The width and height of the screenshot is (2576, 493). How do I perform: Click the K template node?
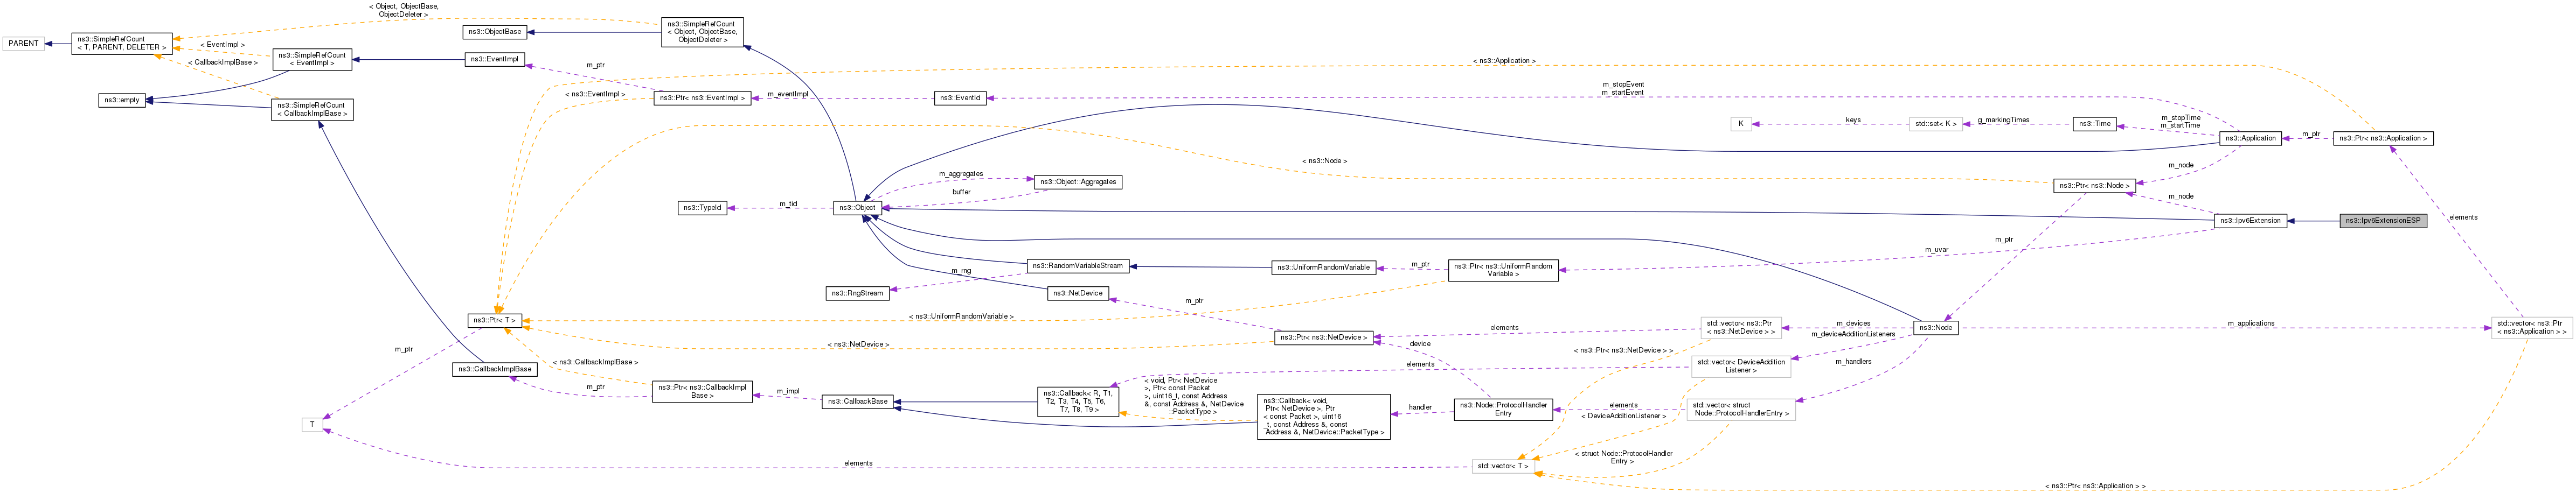tap(1741, 124)
